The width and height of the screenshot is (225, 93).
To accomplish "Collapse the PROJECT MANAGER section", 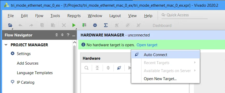I will 6,45.
